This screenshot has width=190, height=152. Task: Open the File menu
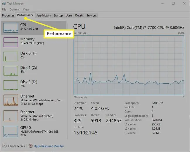tap(4, 9)
